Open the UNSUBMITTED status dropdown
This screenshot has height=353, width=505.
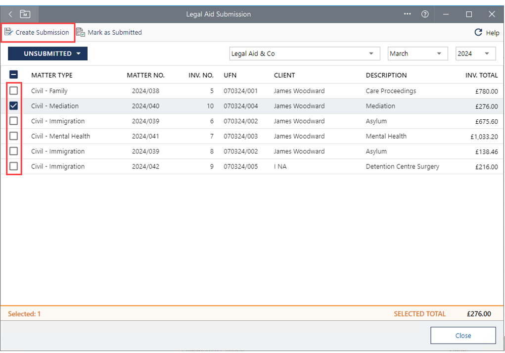[x=48, y=53]
